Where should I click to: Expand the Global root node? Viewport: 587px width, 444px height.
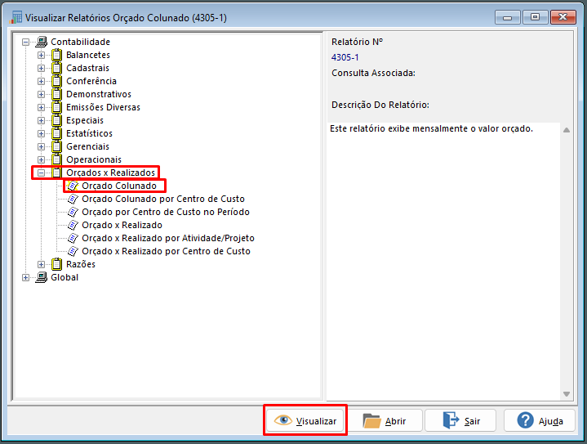coord(25,277)
